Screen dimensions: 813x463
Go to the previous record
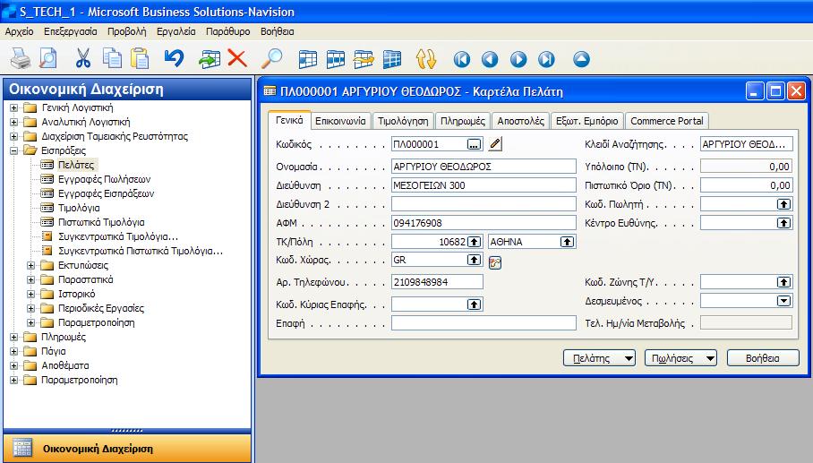pyautogui.click(x=490, y=59)
